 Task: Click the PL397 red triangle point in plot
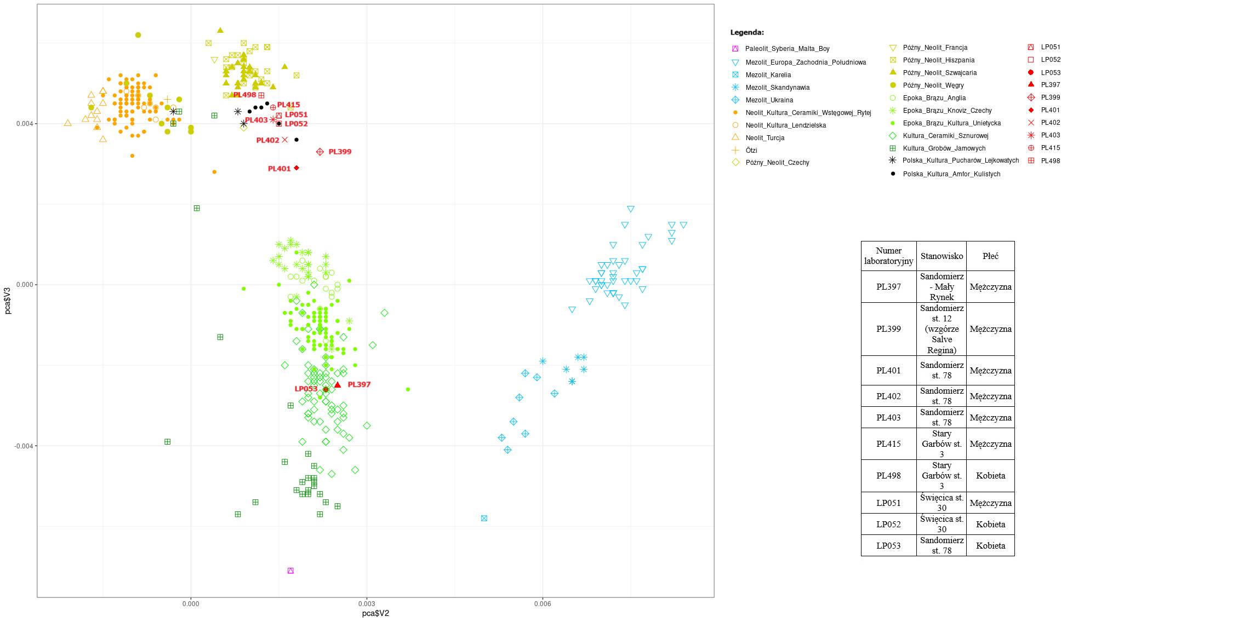tap(338, 385)
